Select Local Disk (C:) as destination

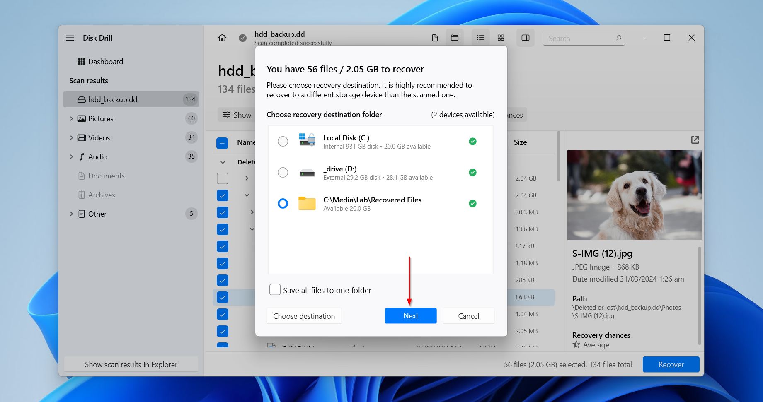pos(283,141)
